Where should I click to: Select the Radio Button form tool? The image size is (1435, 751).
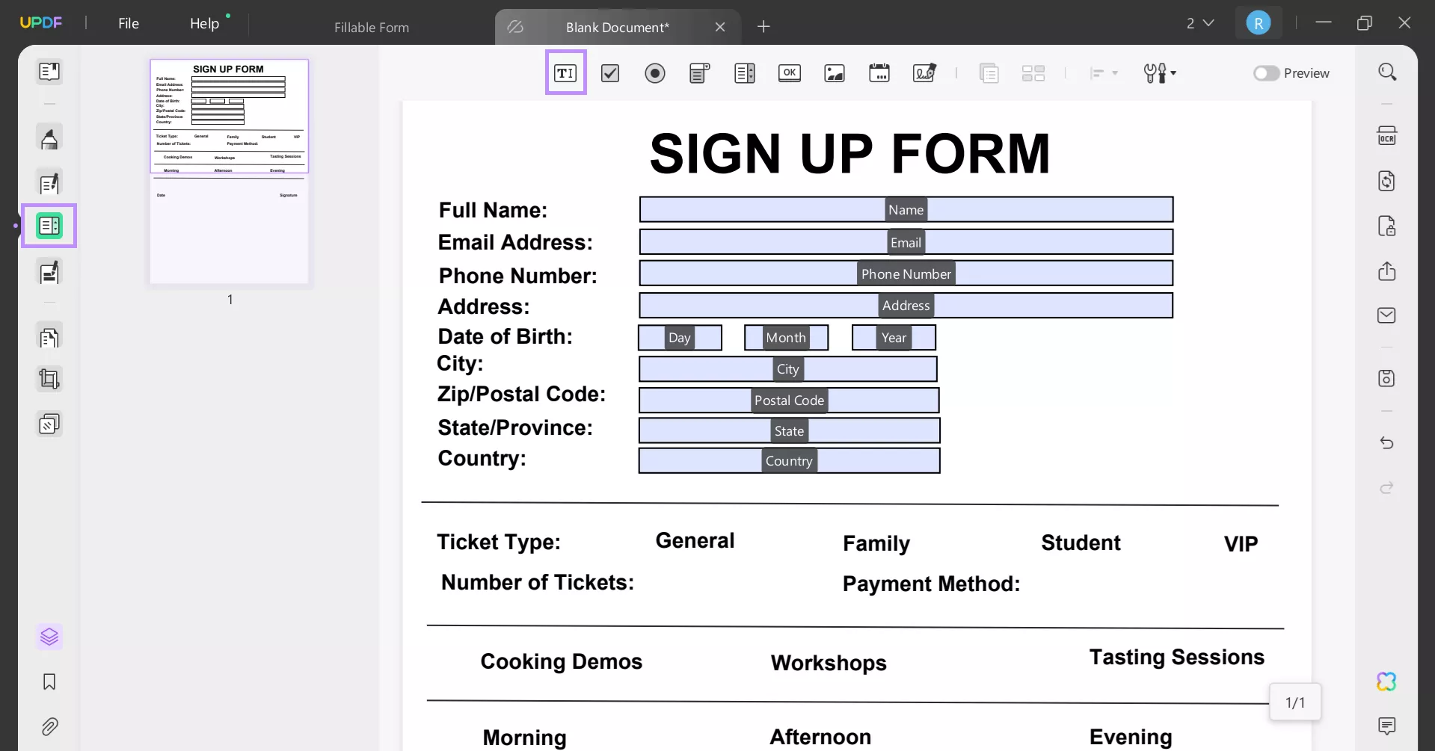[x=655, y=72]
